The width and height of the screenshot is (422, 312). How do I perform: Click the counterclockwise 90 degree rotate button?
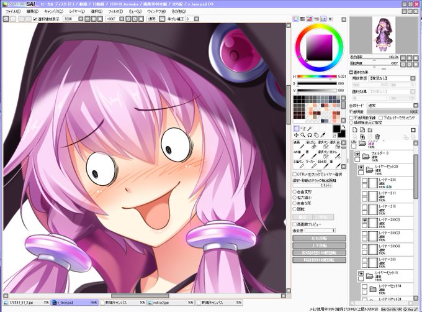point(319,253)
